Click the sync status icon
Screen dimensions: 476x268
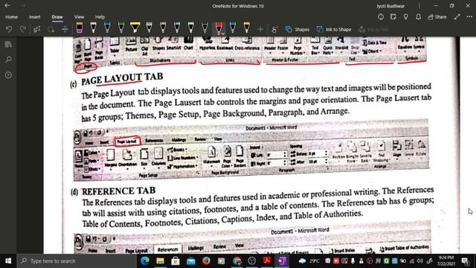(381, 17)
